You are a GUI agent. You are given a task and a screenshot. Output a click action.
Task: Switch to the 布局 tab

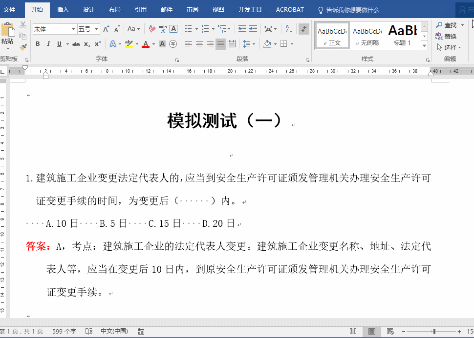[x=114, y=10]
